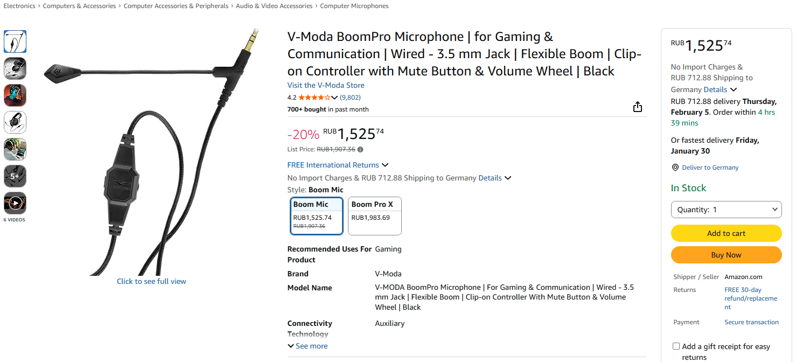This screenshot has height=362, width=796.
Task: Click the deliver-to location pin icon
Action: click(675, 168)
